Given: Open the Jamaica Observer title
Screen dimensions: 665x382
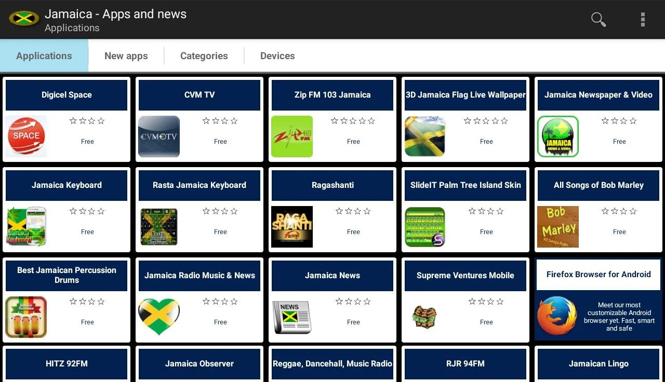Looking at the screenshot, I should (199, 364).
